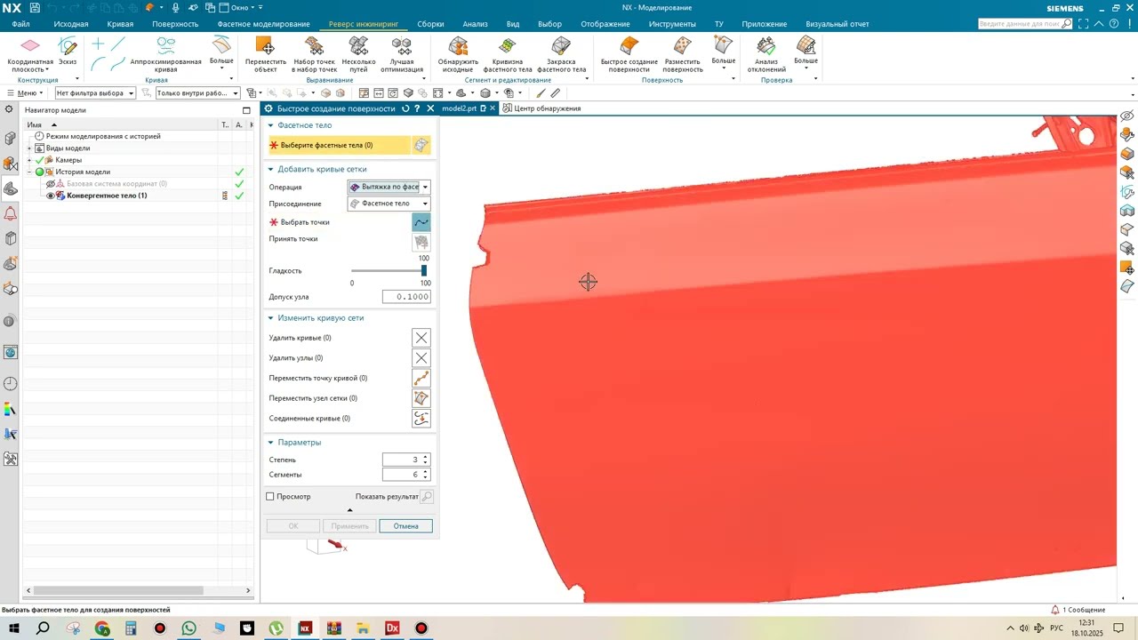The height and width of the screenshot is (640, 1138).
Task: Open the Только внутри рабо... scope dropdown
Action: click(x=197, y=93)
